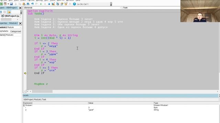Click View Object icon in Project panel
This screenshot has width=220, height=123.
pyautogui.click(x=4, y=12)
